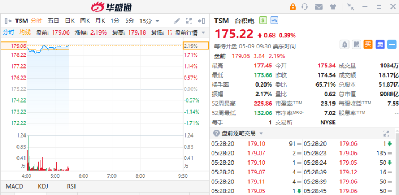This screenshot has height=195, width=399.
Task: Click the 台积电 stock name
Action: pos(245,21)
